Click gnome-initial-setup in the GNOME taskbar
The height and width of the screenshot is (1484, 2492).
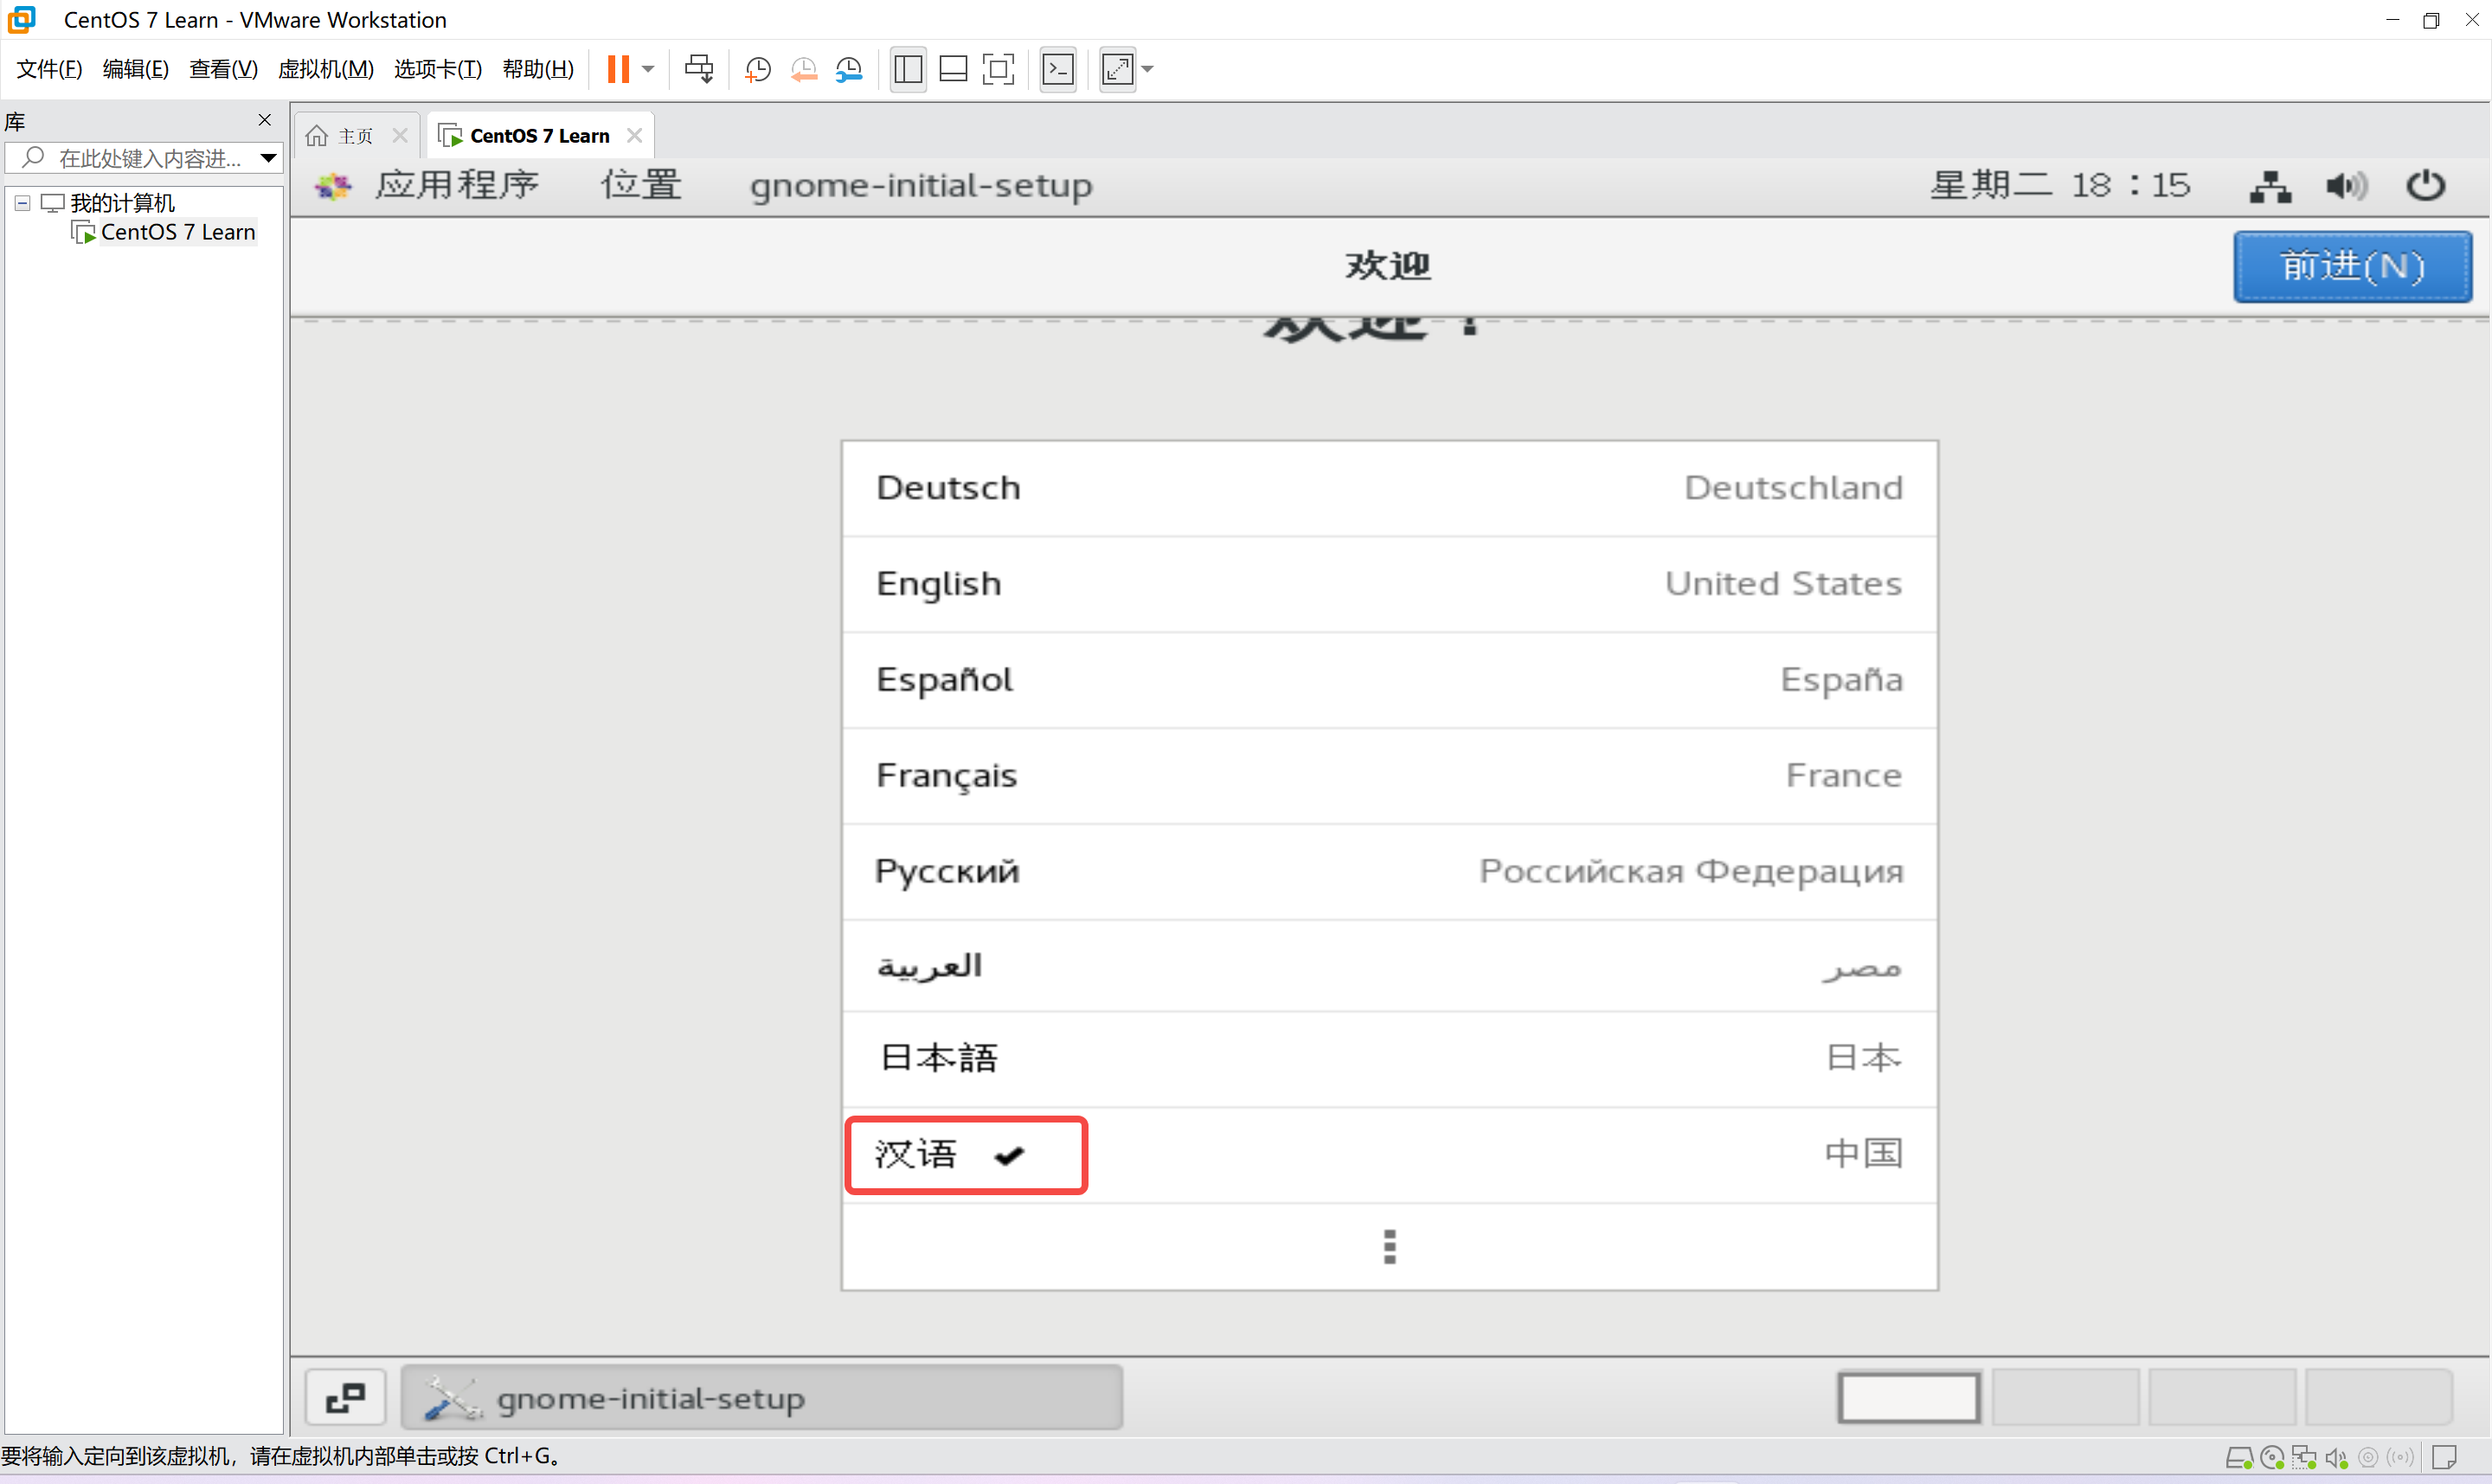(762, 1398)
